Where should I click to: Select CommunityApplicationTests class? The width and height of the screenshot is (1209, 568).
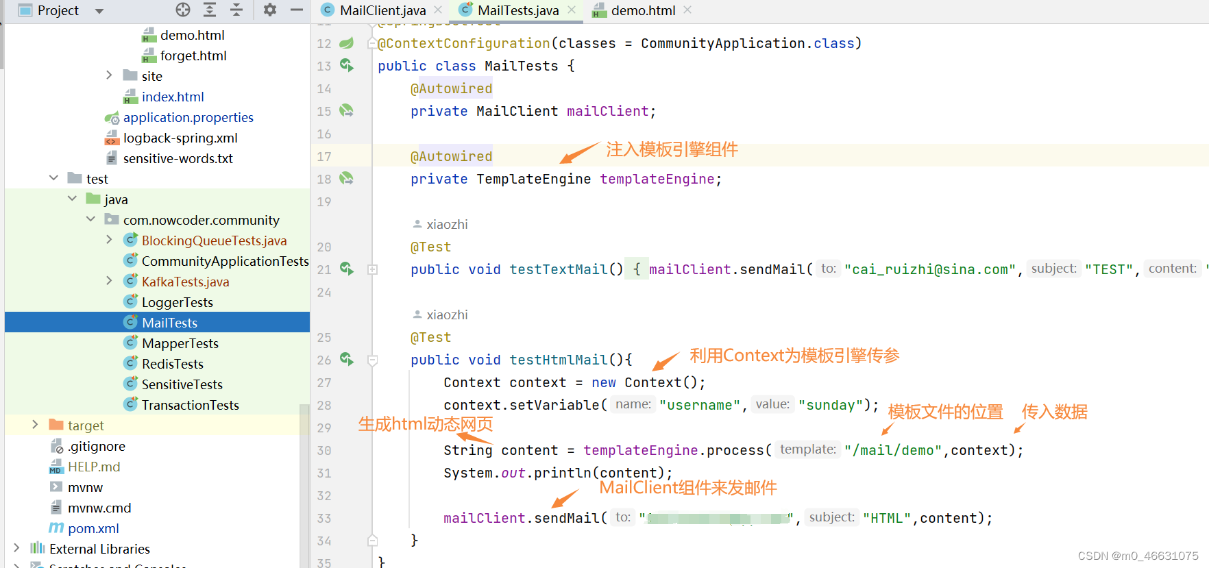225,261
